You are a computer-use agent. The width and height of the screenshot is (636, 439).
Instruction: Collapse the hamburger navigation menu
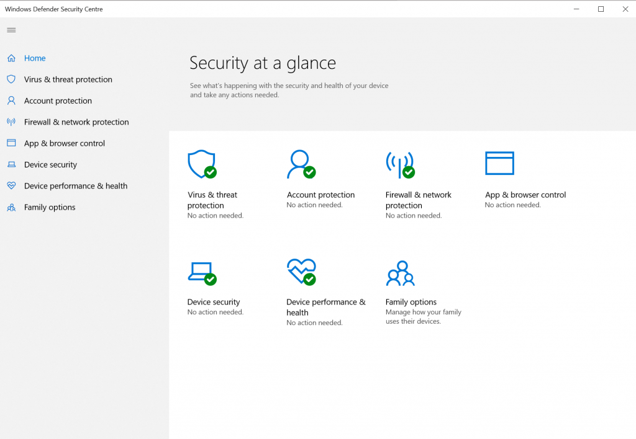(x=11, y=30)
